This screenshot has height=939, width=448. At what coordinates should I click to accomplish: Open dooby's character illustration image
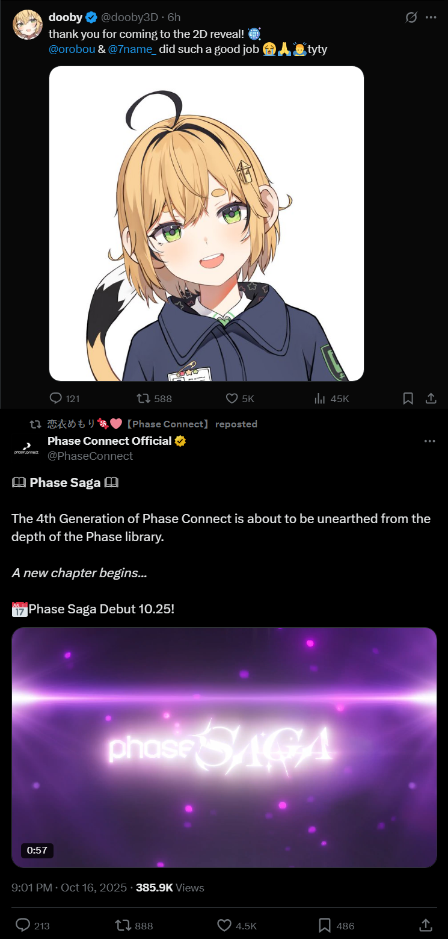206,224
